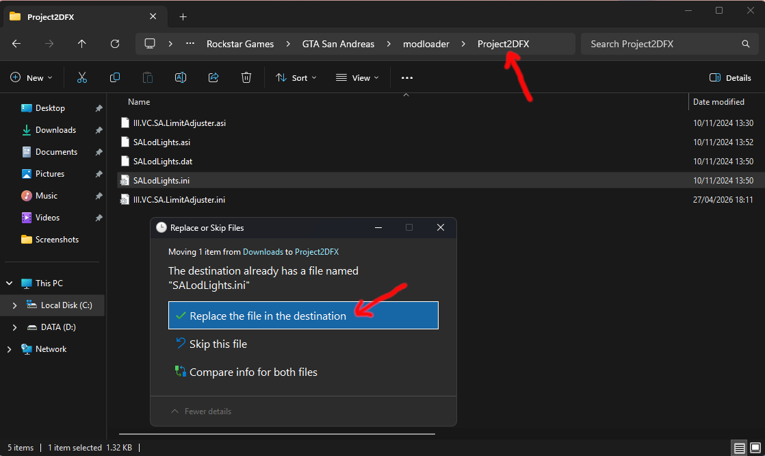Expand the Network tree node

coord(10,349)
